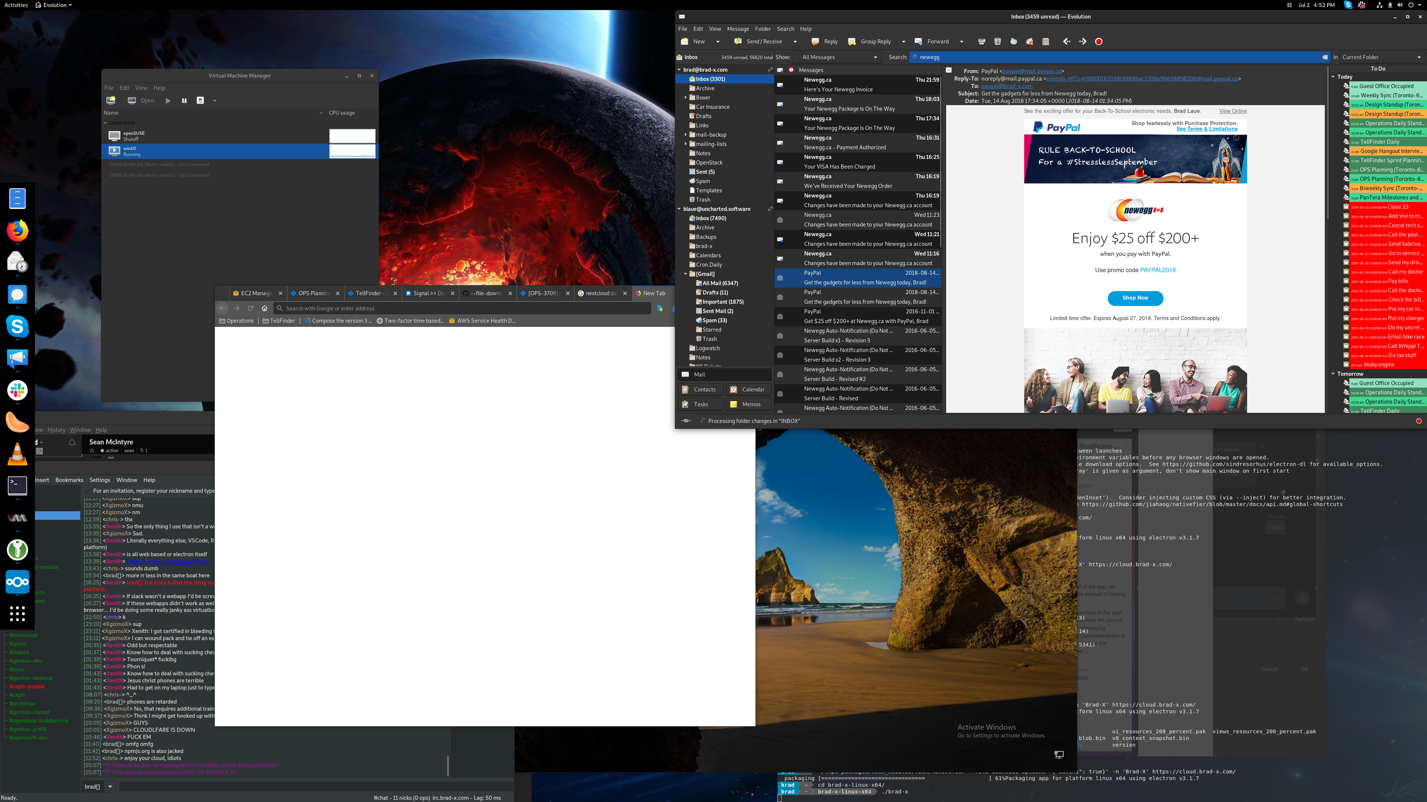Show applications grid in dock
Image resolution: width=1427 pixels, height=802 pixels.
tap(17, 613)
